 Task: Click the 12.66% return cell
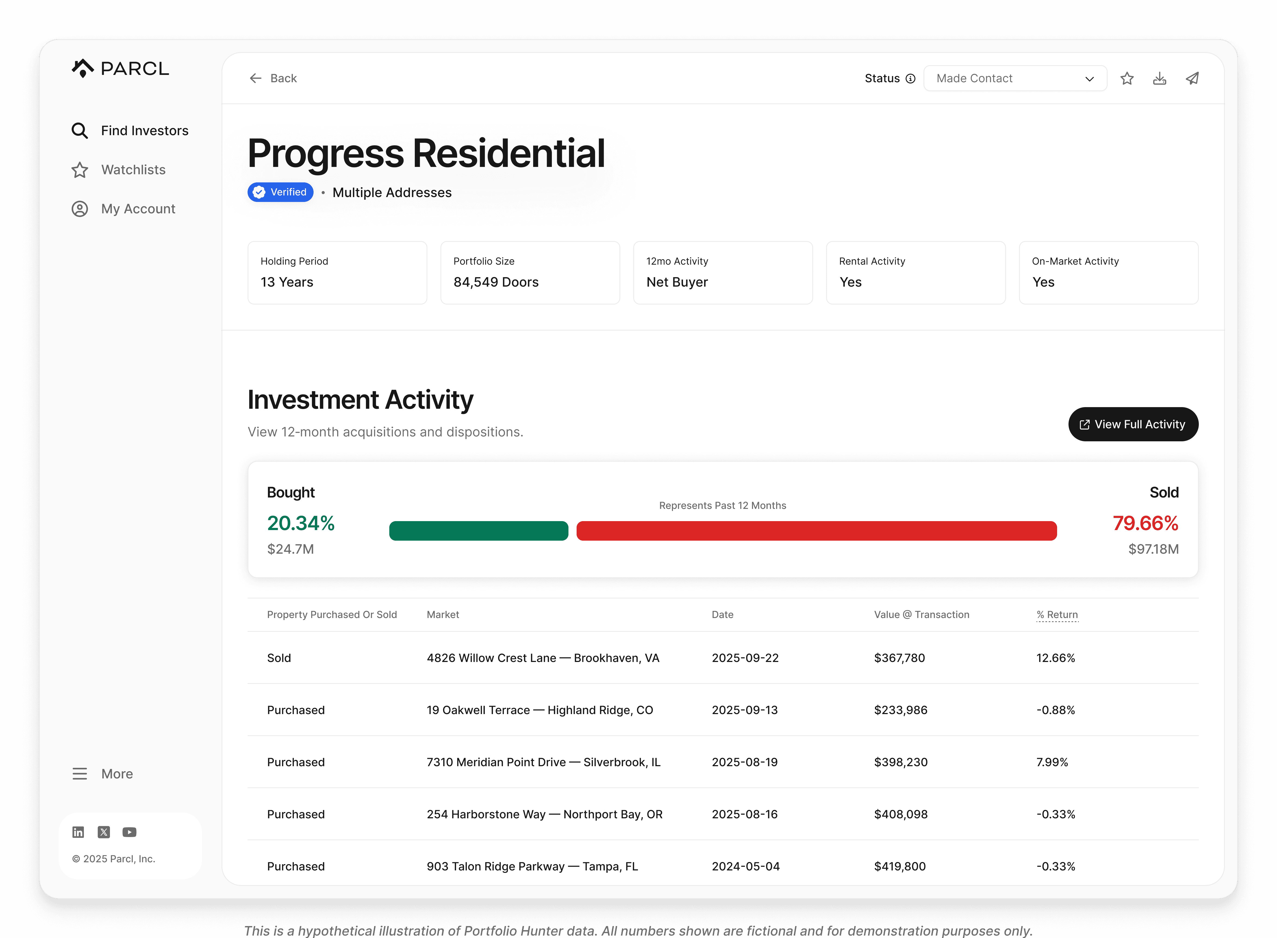click(1055, 658)
